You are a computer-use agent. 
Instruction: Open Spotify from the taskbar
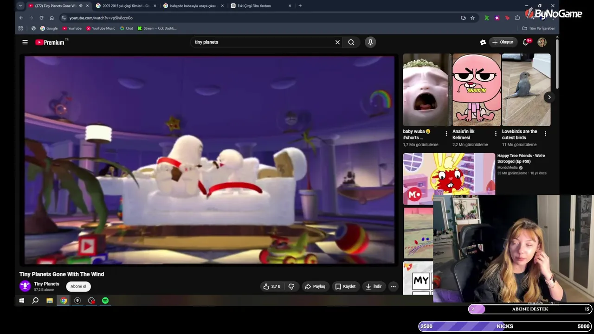[x=105, y=301]
